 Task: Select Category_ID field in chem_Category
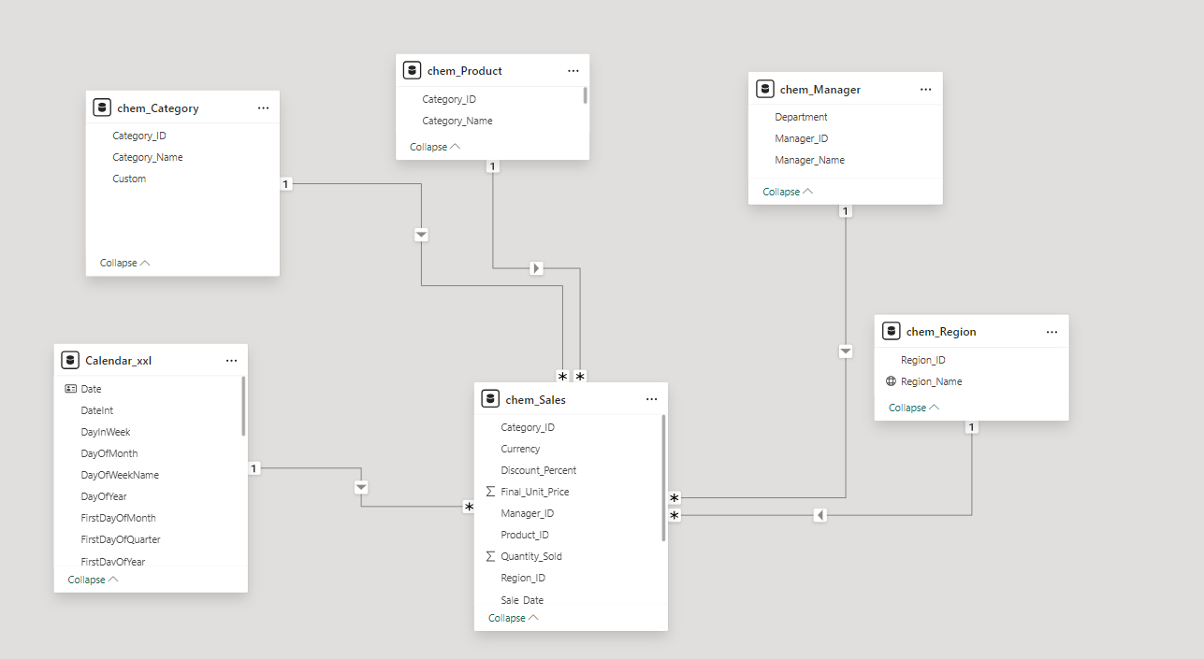[x=139, y=136]
